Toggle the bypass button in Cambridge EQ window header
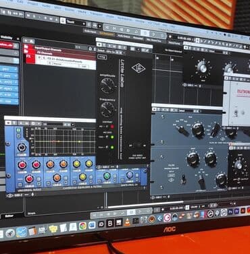 tap(8, 123)
